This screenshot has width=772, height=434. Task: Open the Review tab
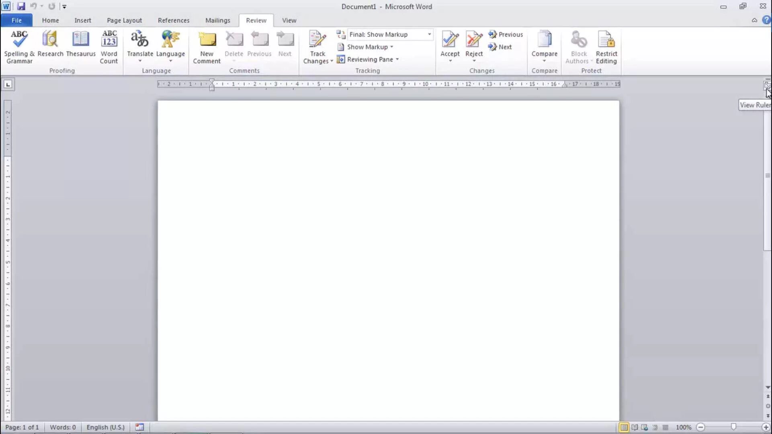(x=256, y=20)
